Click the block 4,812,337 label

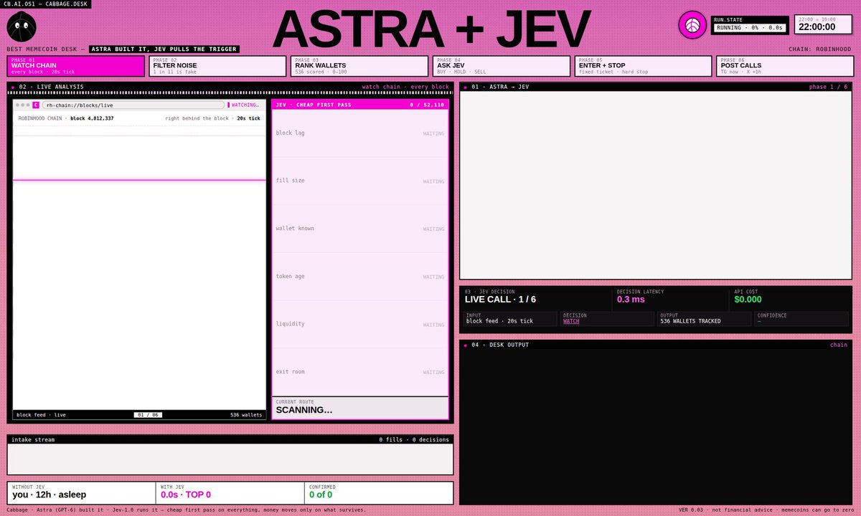[x=92, y=118]
